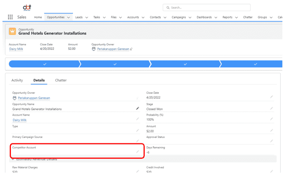Screen dimensions: 284x176
Task: Edit the Close Date pencil icon
Action: (x=271, y=97)
